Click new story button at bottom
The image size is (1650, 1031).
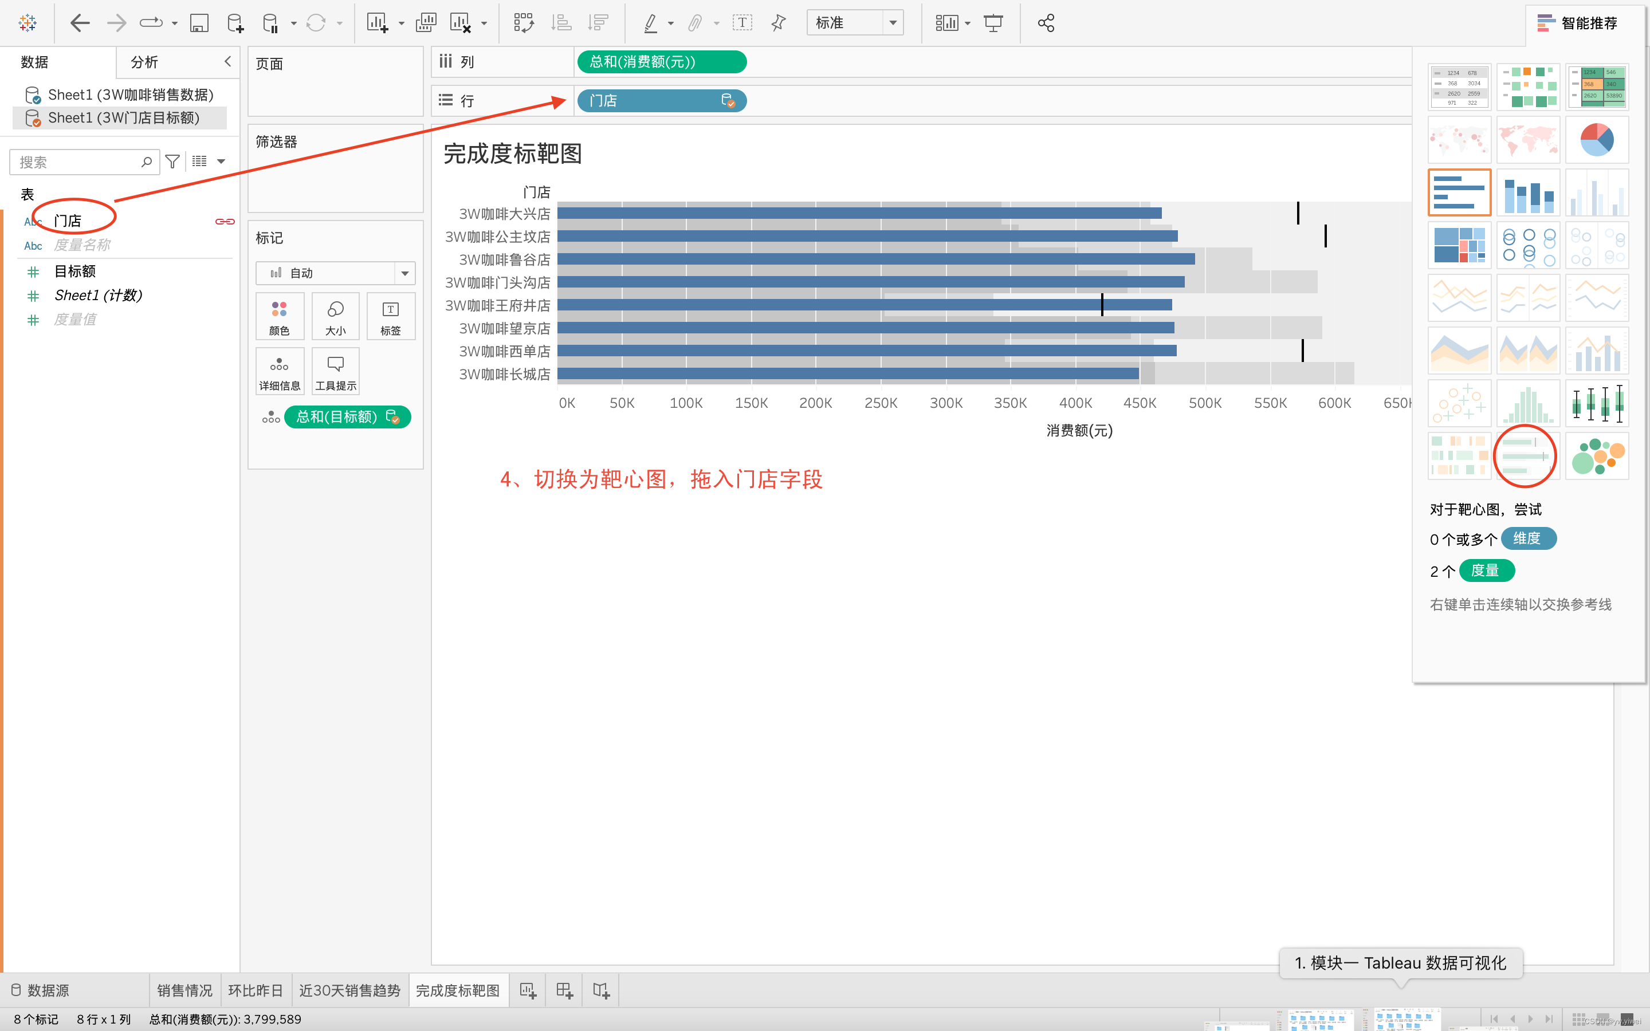pyautogui.click(x=600, y=990)
